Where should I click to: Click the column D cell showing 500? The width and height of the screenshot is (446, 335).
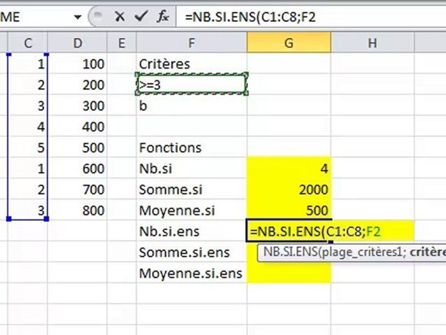[78, 147]
